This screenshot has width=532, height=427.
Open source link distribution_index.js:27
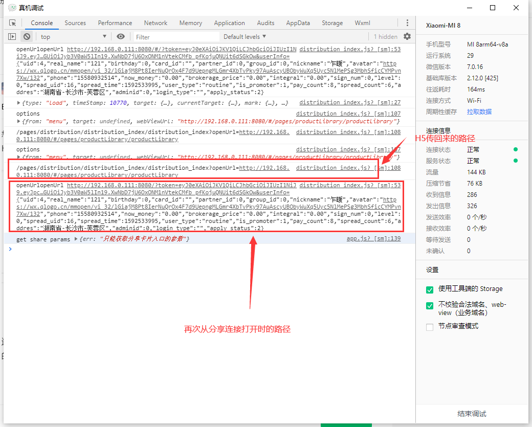pyautogui.click(x=350, y=102)
